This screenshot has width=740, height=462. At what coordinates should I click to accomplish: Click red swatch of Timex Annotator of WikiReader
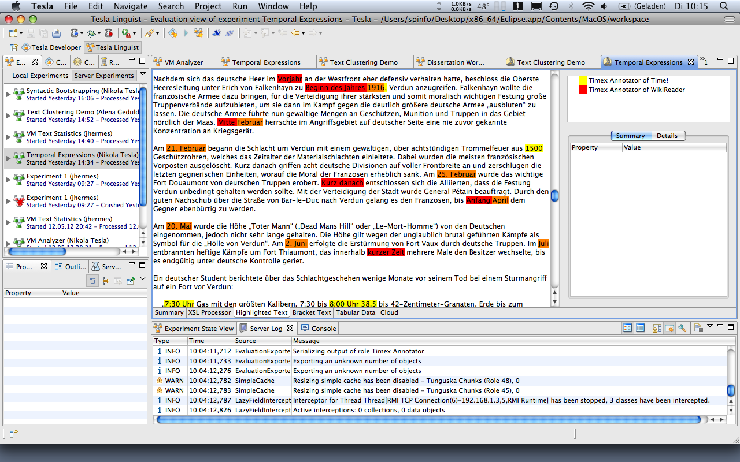[x=583, y=90]
